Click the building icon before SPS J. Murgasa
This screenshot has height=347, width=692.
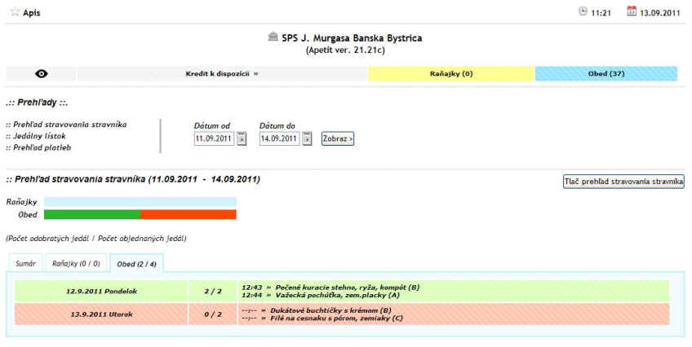coord(273,37)
